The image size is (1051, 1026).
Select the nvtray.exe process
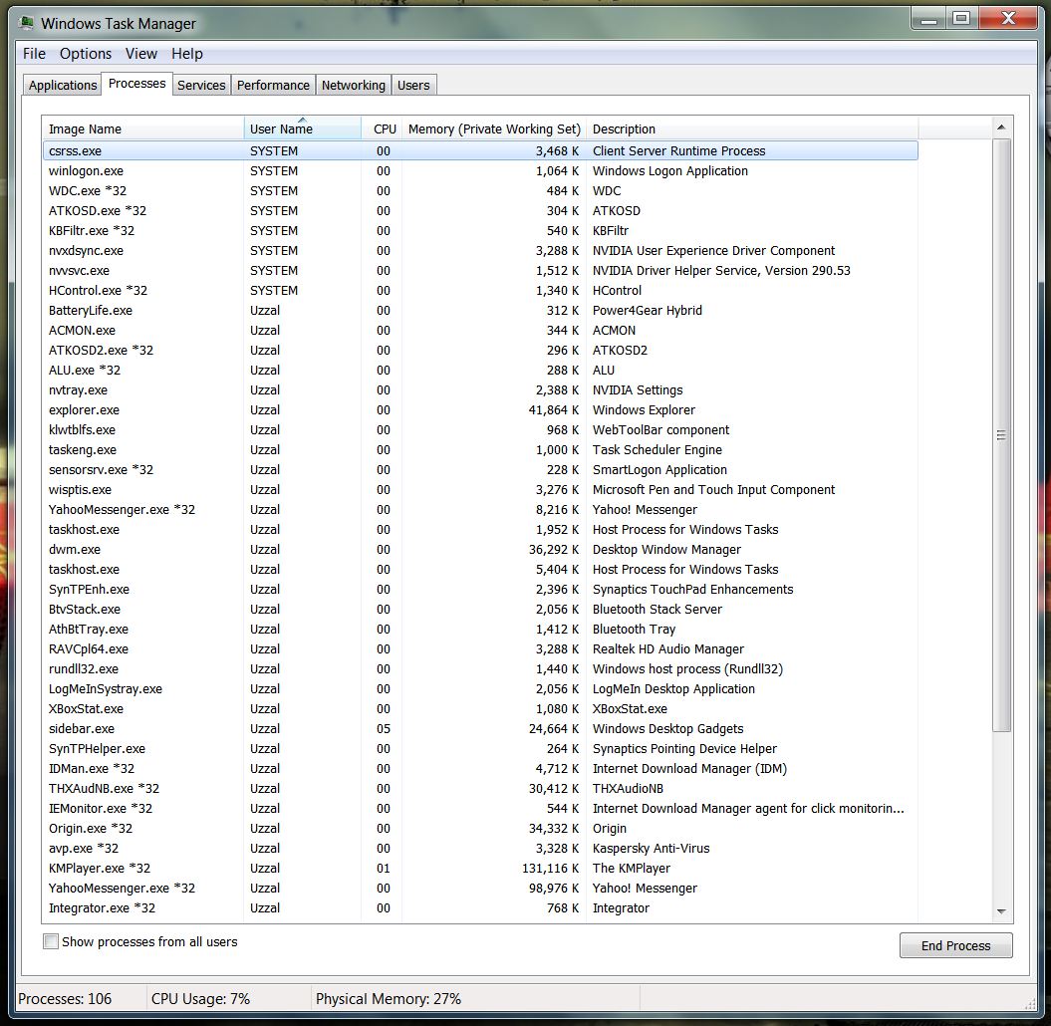coord(480,390)
